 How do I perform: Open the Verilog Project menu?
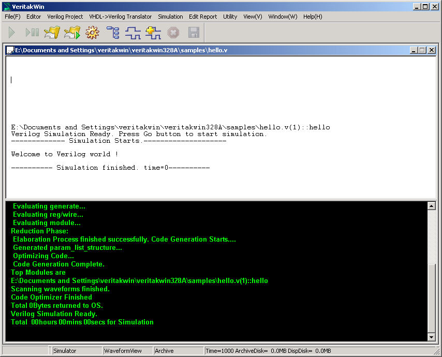click(x=65, y=17)
